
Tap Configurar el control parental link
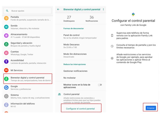81,109
